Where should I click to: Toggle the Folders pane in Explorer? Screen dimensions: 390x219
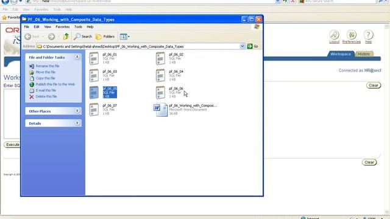(x=105, y=36)
